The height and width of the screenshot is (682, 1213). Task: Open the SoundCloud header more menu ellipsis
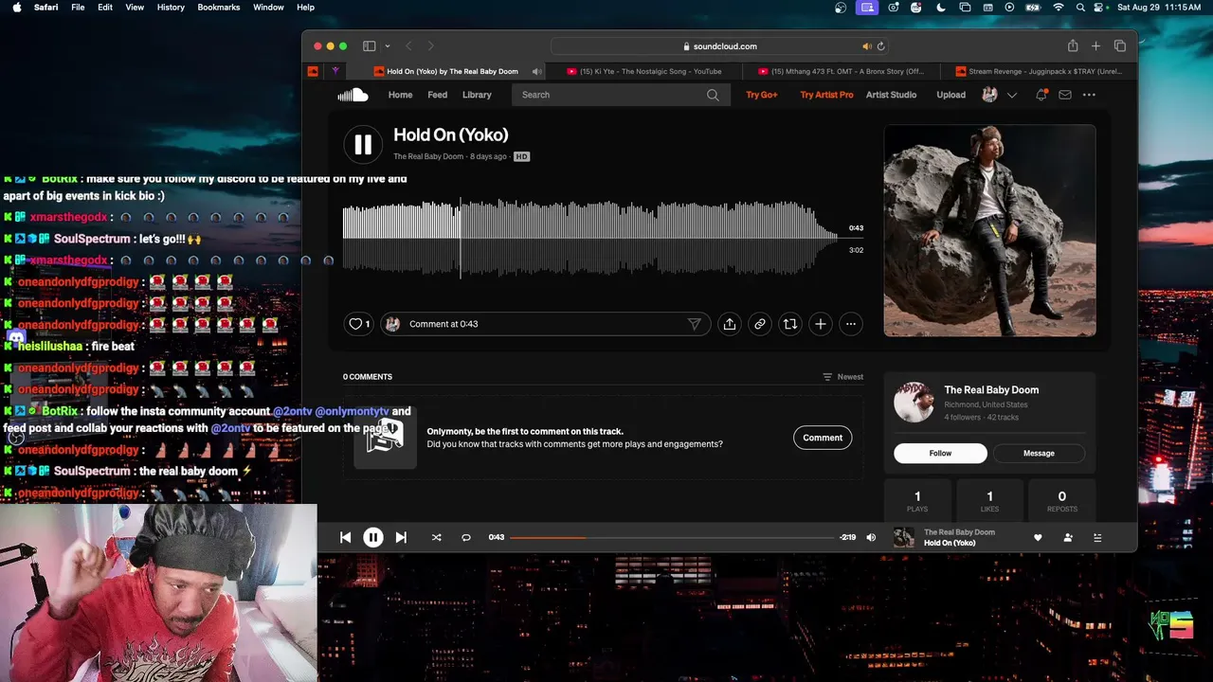(1089, 95)
